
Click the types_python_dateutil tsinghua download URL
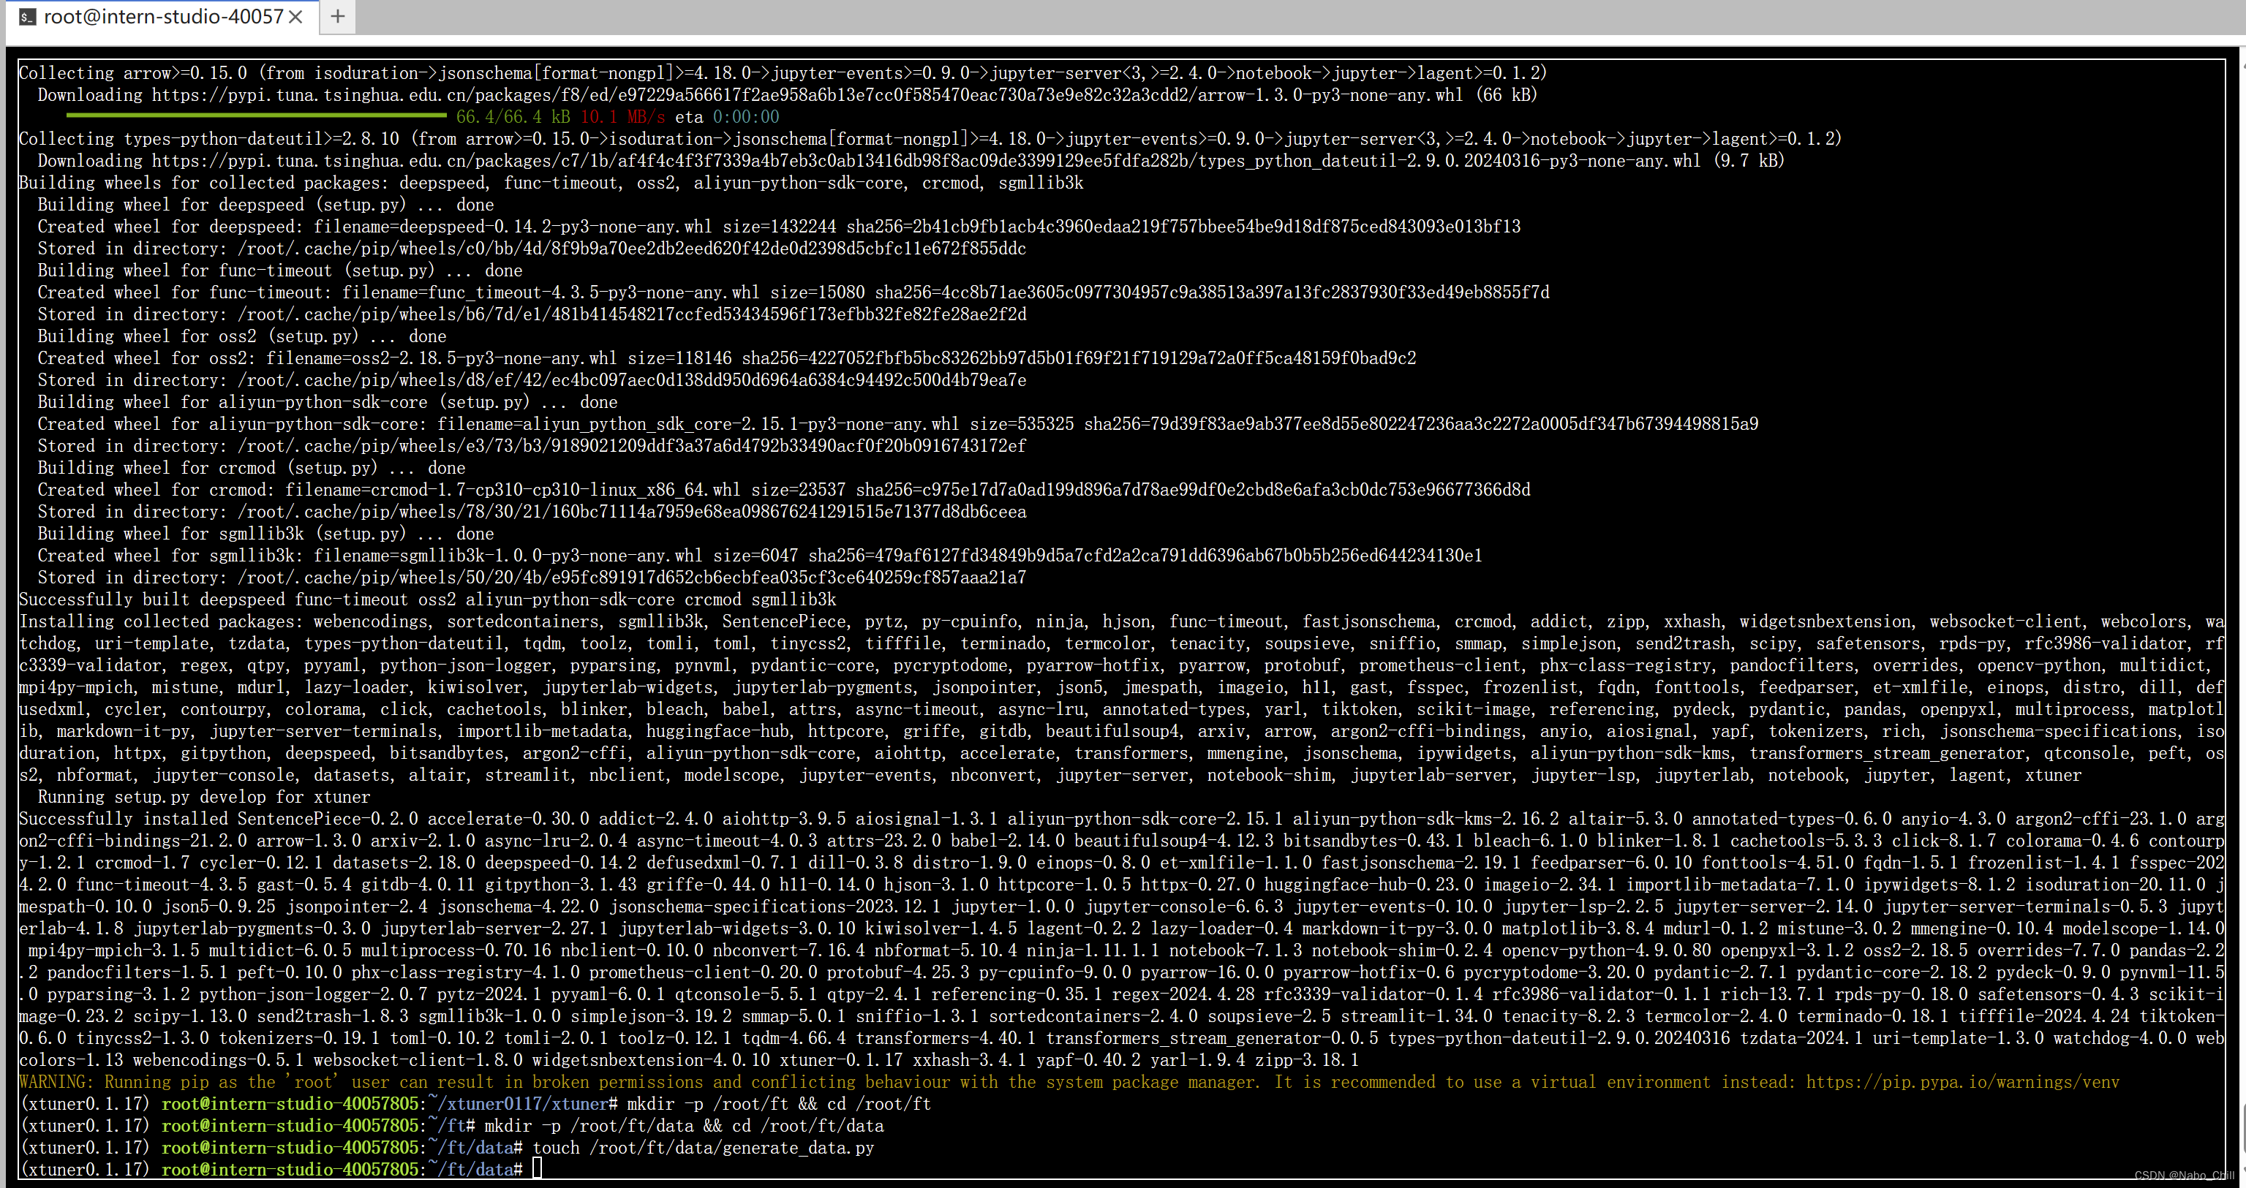coord(924,160)
